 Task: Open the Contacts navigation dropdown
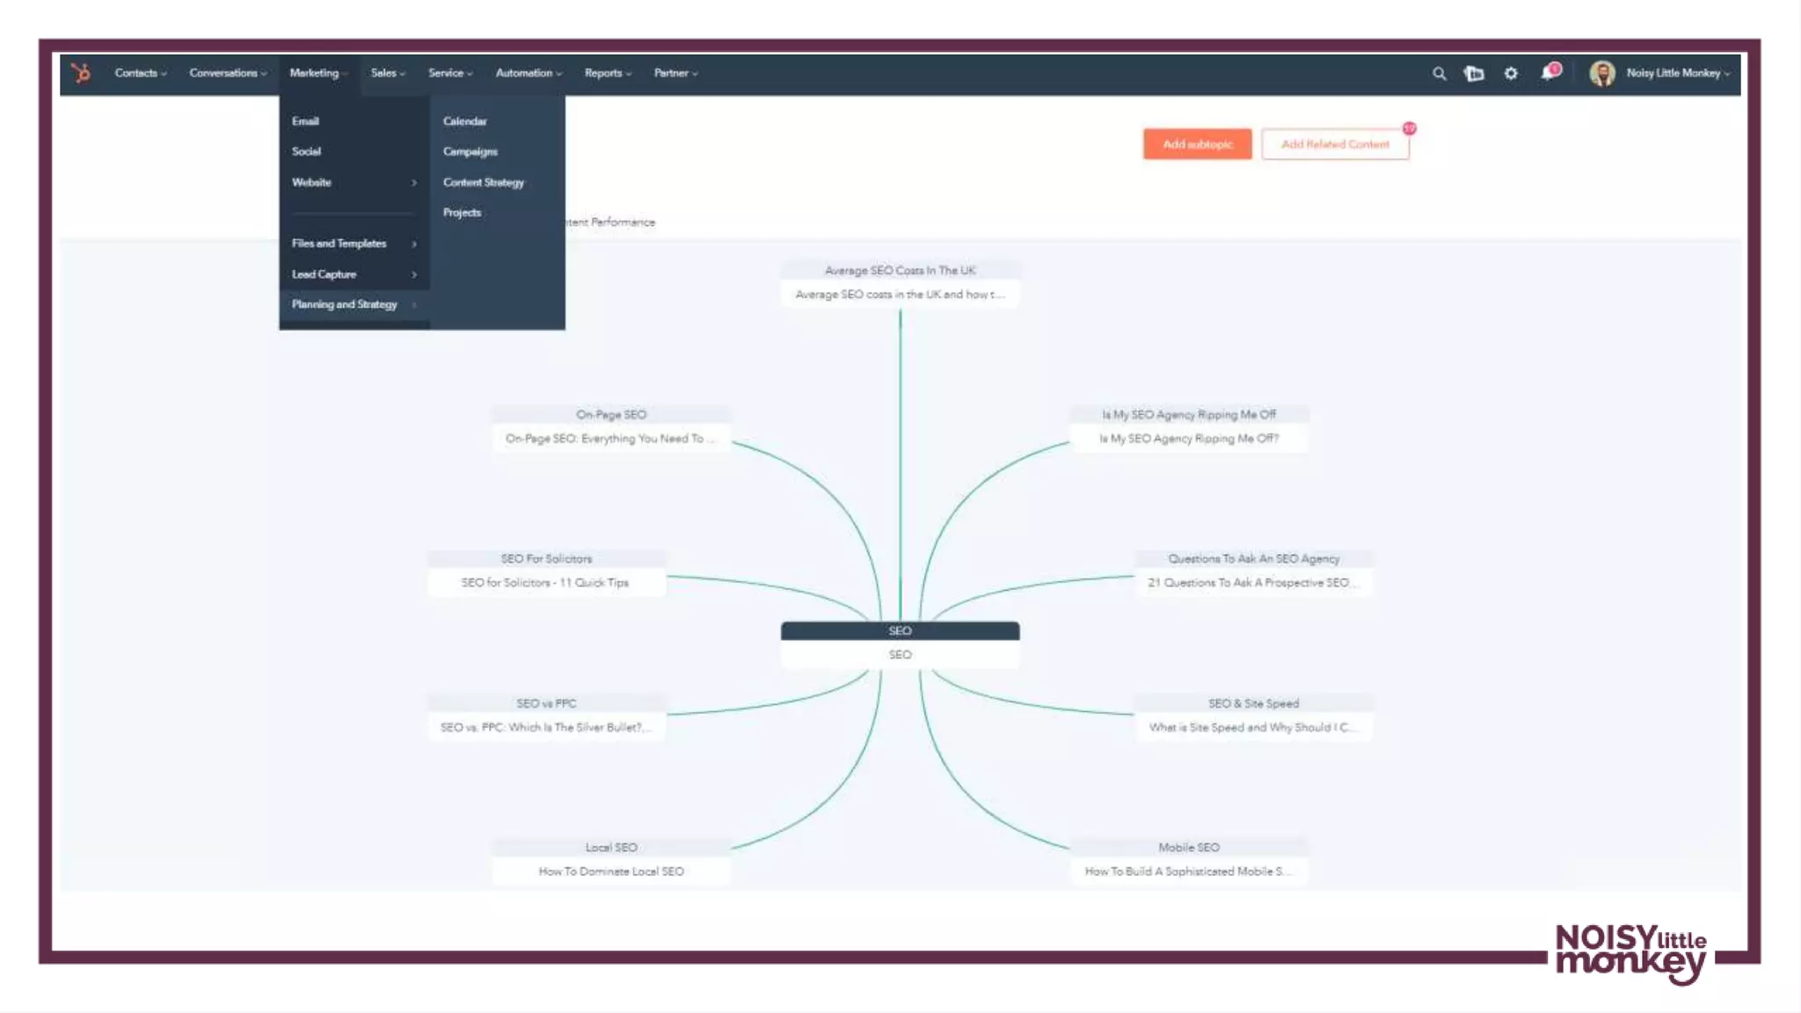pos(140,73)
